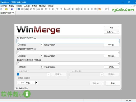136x102 pixels.
Task: Click the Previous Conflict toolbar icon
Action: tap(42, 9)
